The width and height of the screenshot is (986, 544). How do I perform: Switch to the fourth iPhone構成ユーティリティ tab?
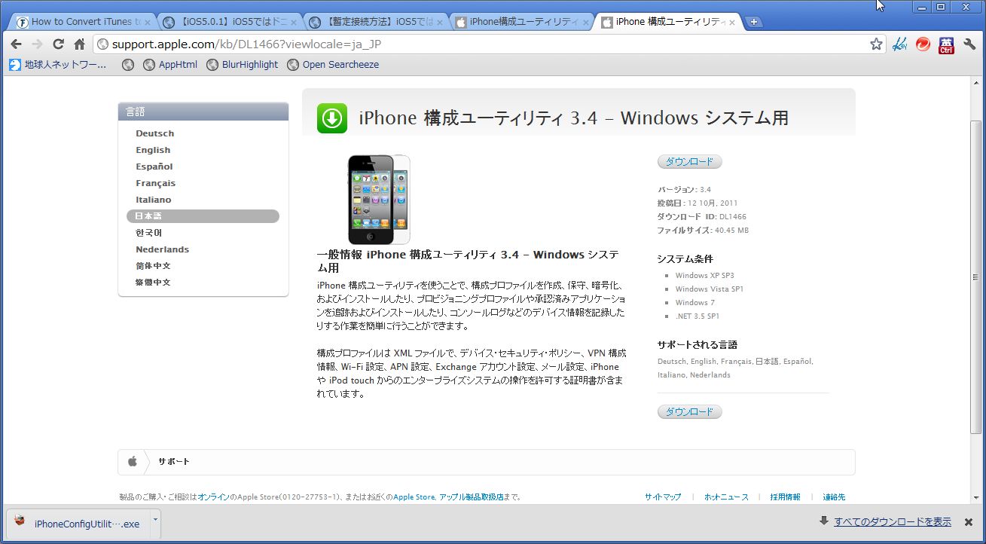tap(520, 22)
